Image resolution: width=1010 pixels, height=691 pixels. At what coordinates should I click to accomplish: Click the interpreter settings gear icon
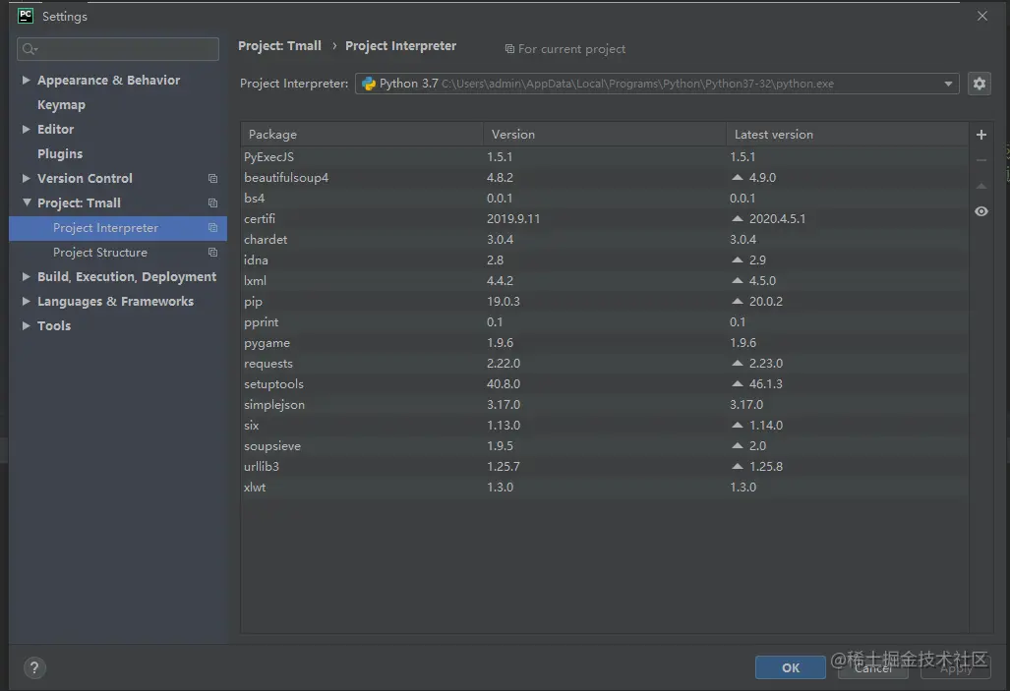[x=980, y=84]
